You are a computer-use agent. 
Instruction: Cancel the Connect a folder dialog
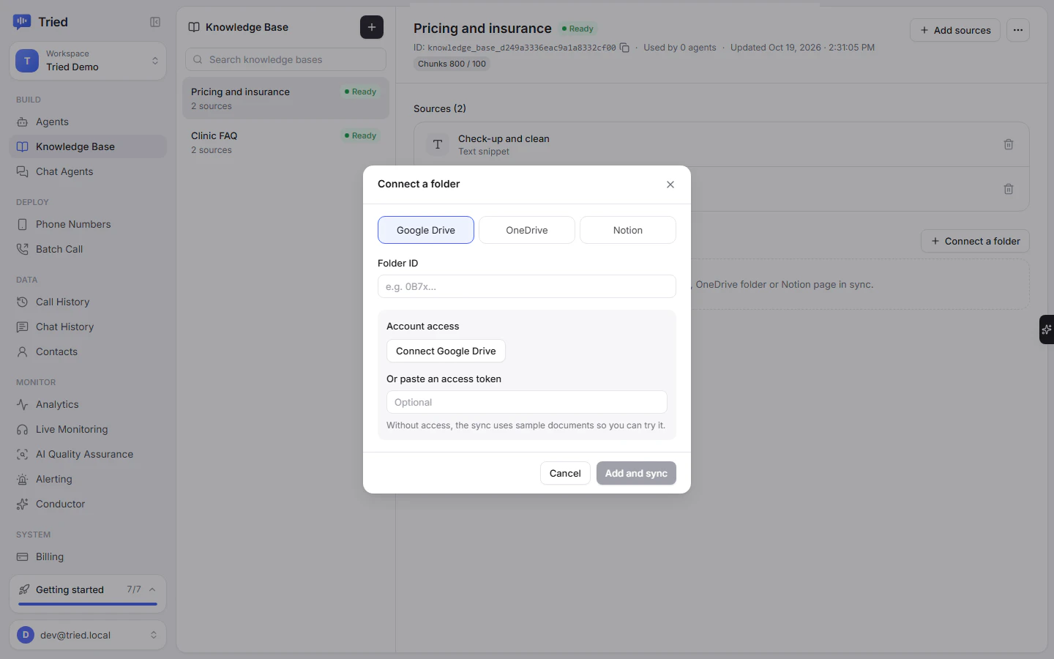565,473
